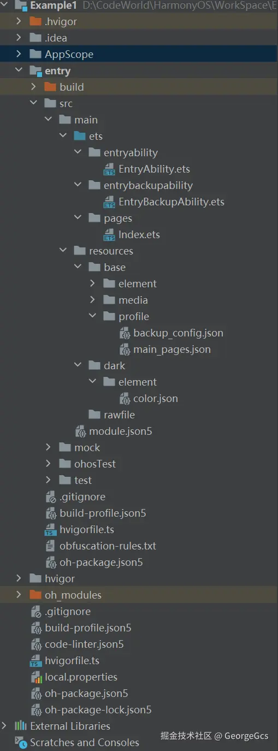Expand the media folder under base

click(93, 300)
